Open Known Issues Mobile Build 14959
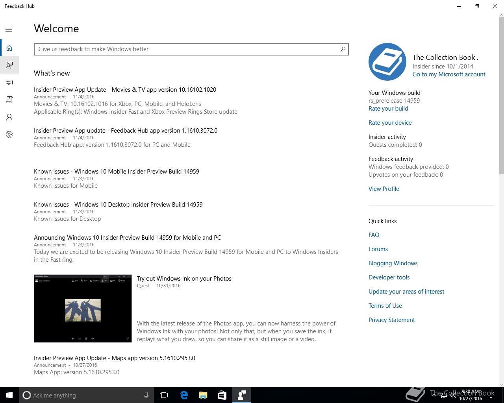This screenshot has height=403, width=504. [x=117, y=172]
